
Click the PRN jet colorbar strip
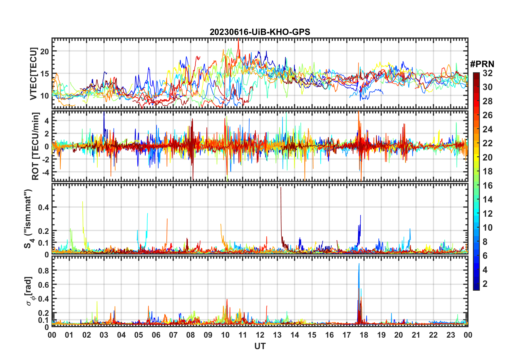[476, 181]
